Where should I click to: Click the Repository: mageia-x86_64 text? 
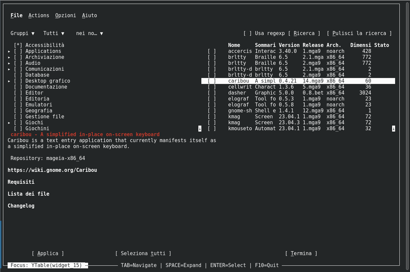click(48, 158)
